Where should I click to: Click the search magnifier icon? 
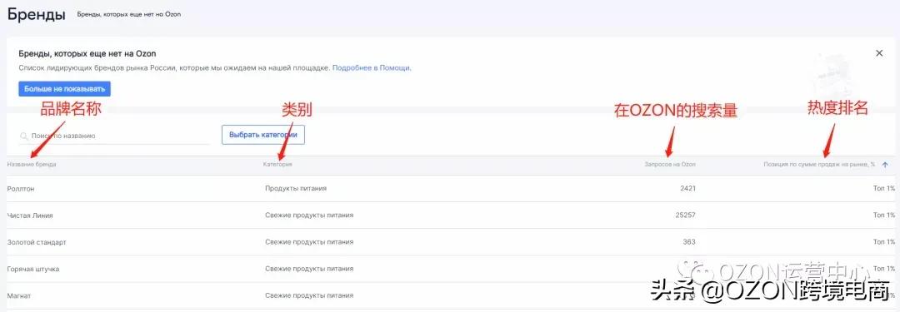click(x=24, y=136)
